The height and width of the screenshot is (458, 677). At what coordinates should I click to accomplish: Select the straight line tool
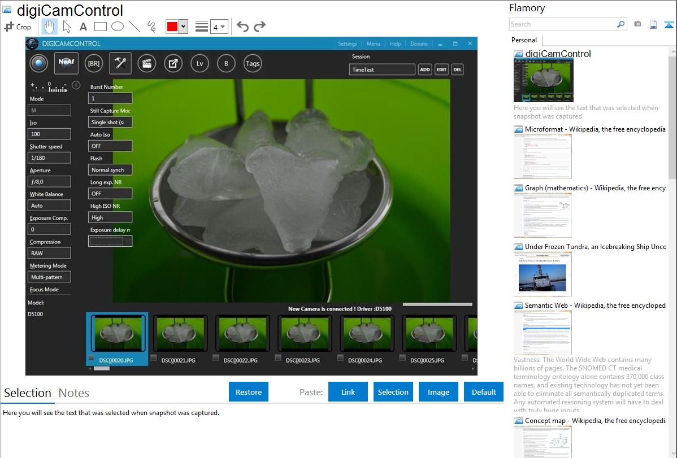tap(134, 27)
